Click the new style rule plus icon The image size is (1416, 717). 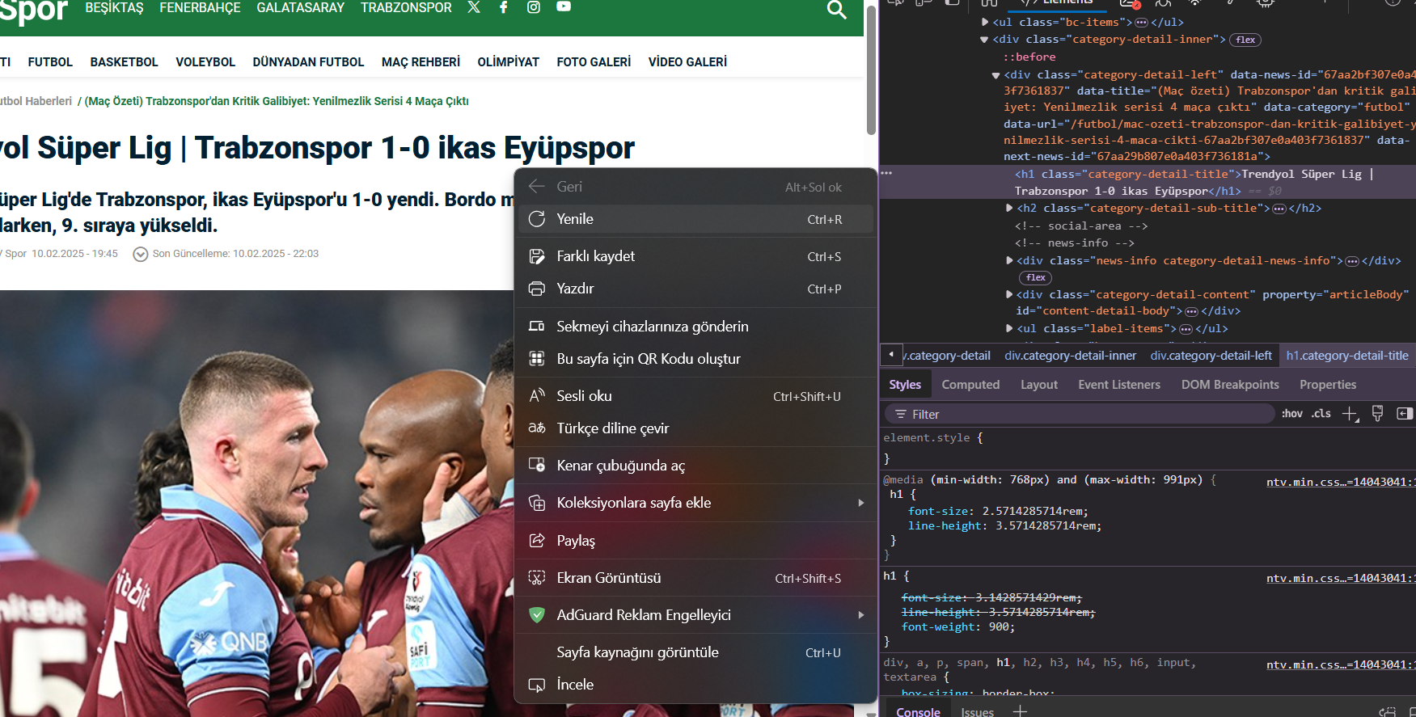coord(1350,414)
